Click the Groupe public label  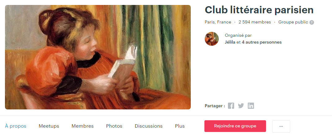coord(293,22)
